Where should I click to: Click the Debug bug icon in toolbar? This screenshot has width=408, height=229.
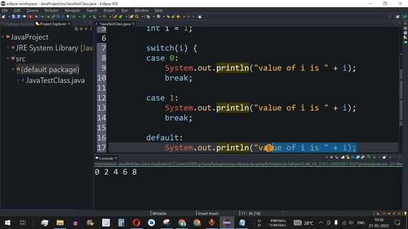74,17
